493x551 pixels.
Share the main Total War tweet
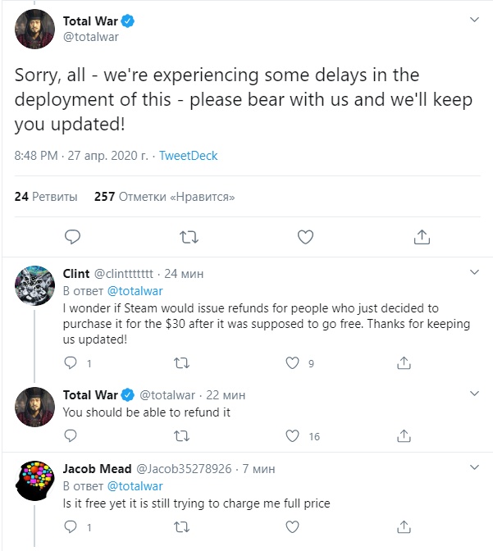pyautogui.click(x=422, y=237)
